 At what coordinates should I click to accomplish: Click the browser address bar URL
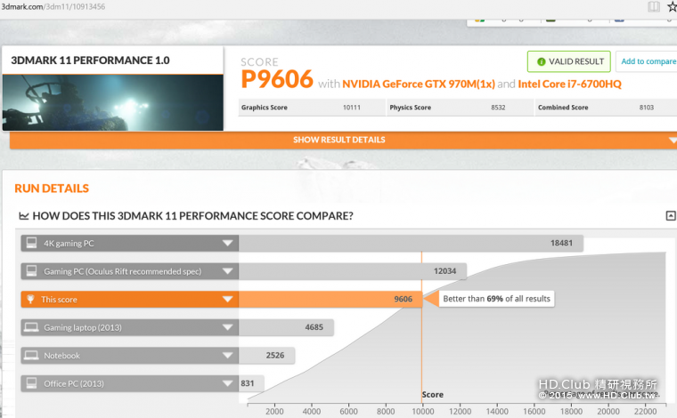(53, 6)
